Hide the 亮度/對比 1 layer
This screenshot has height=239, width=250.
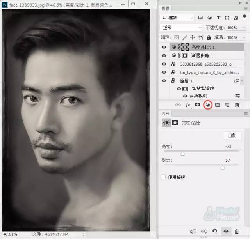pos(164,47)
